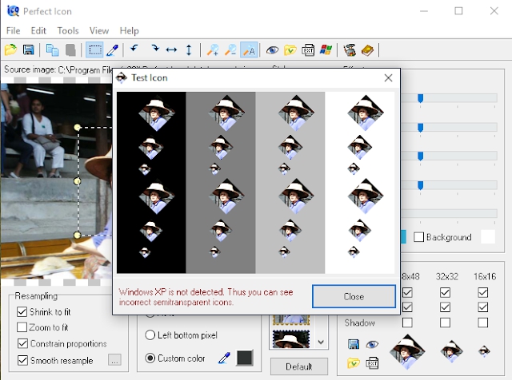Open the Tools menu

pos(68,30)
